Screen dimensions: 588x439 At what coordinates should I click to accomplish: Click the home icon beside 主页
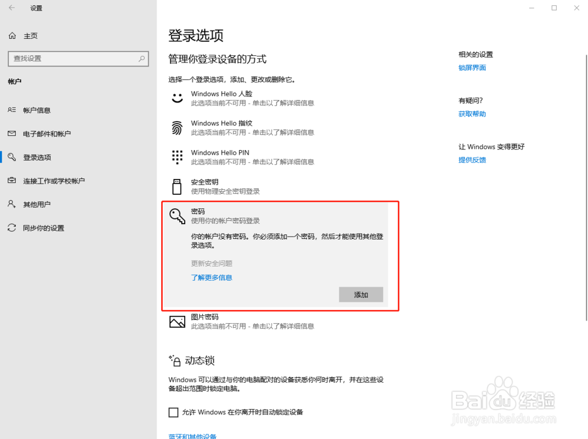(12, 36)
